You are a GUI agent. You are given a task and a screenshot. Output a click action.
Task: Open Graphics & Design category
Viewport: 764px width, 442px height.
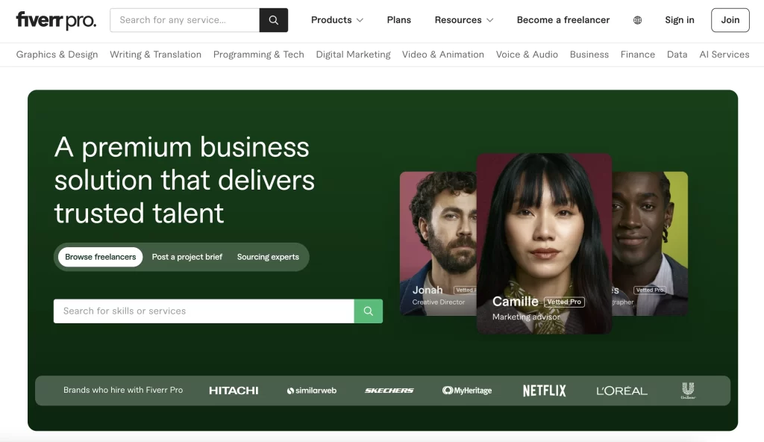[x=57, y=55]
